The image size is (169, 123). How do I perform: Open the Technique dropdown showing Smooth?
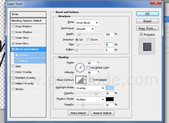tap(85, 29)
